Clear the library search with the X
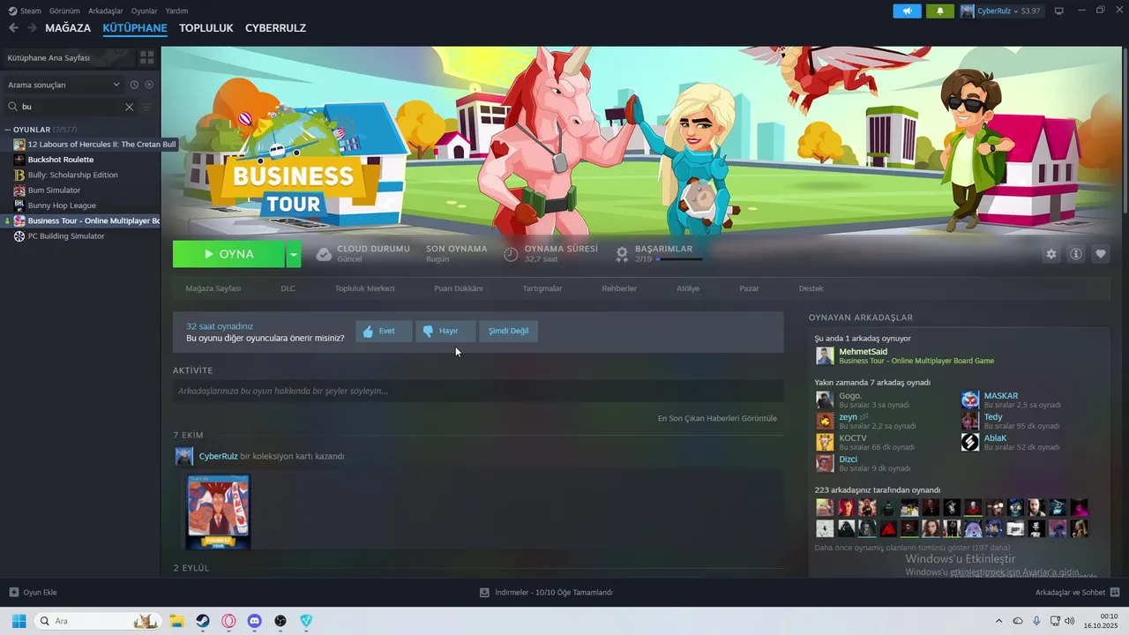Viewport: 1129px width, 635px height. pyautogui.click(x=129, y=107)
